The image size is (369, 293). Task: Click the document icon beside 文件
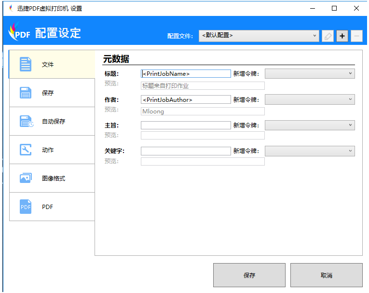point(26,64)
